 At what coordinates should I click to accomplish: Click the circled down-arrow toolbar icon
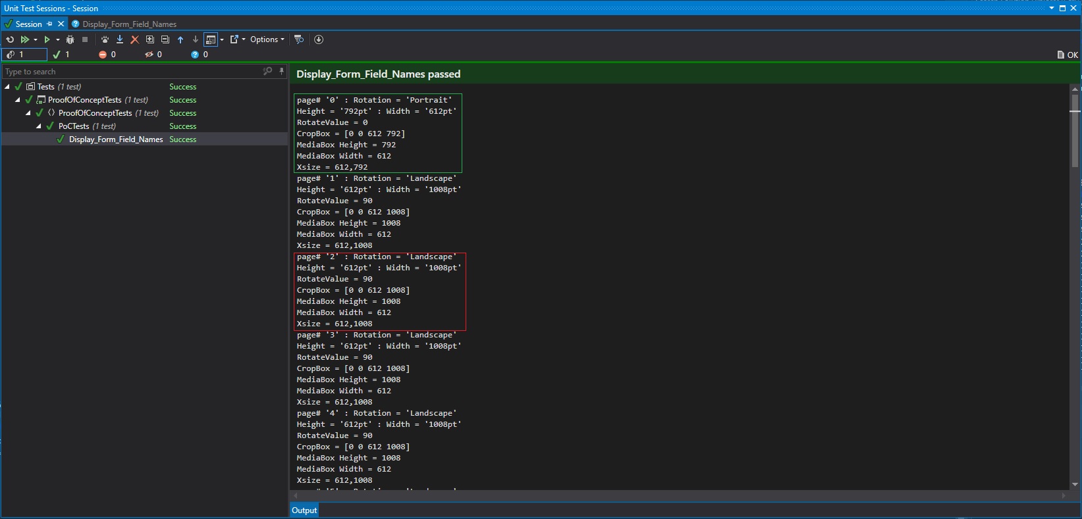tap(319, 39)
